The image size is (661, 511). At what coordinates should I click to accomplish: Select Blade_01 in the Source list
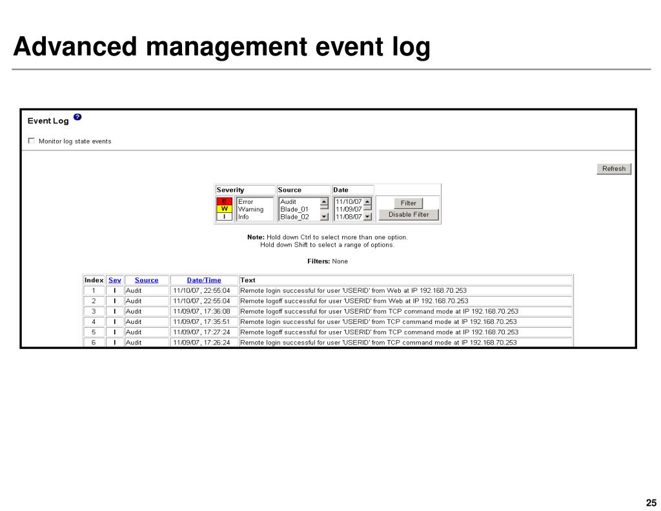(294, 210)
